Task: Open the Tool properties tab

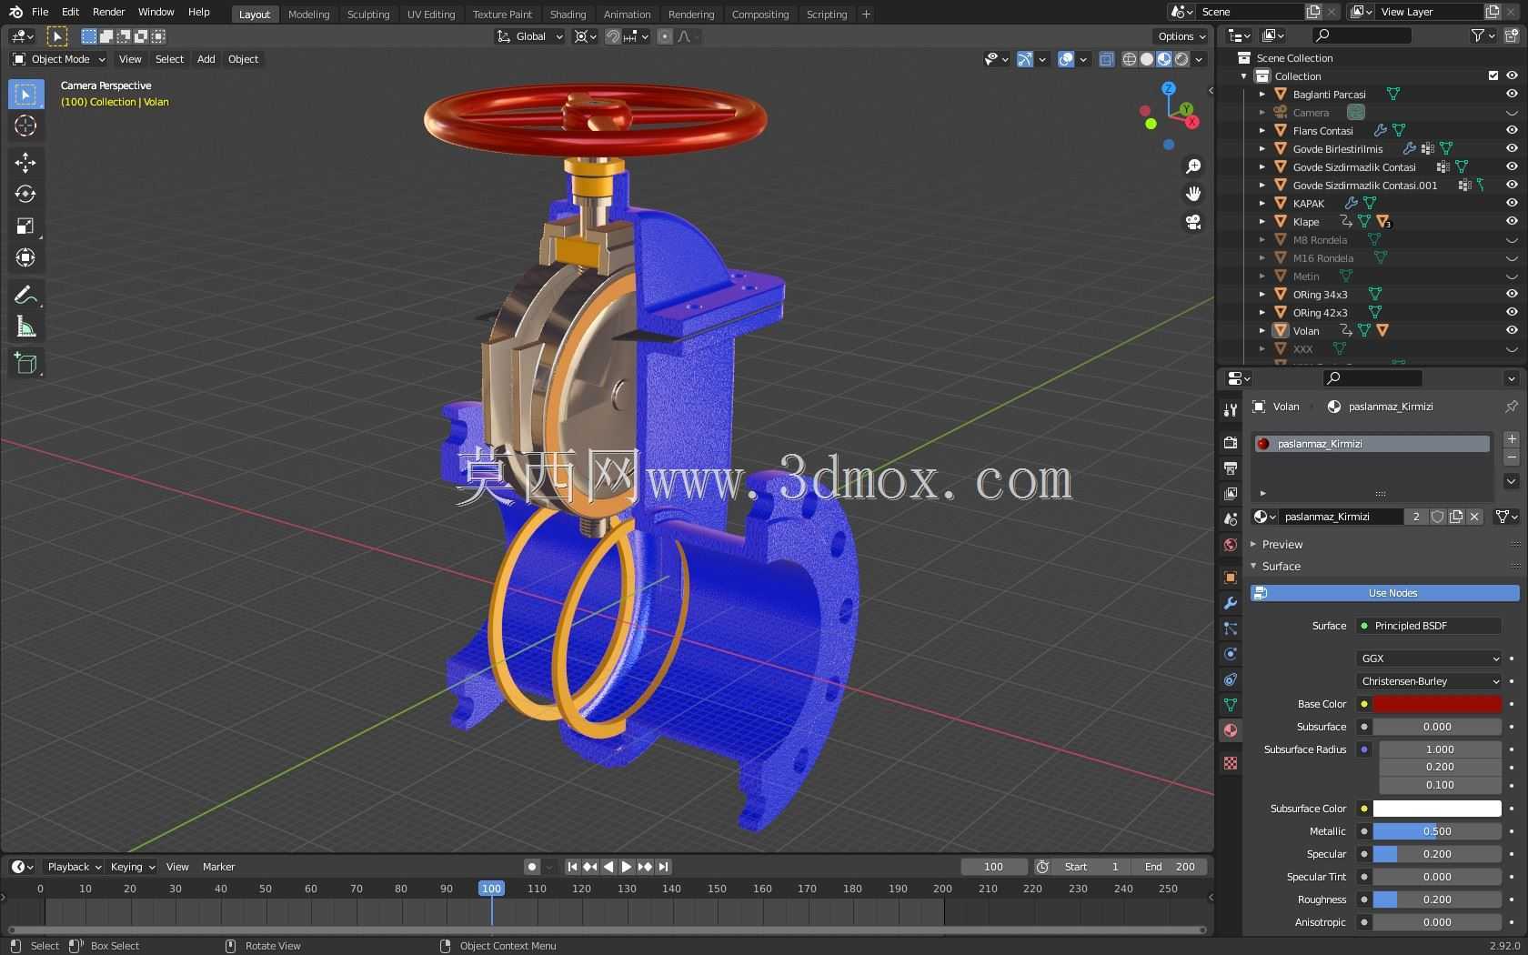Action: 1231,410
